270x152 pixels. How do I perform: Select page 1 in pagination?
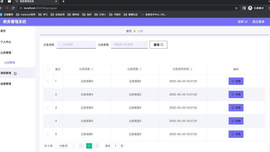pyautogui.click(x=89, y=146)
